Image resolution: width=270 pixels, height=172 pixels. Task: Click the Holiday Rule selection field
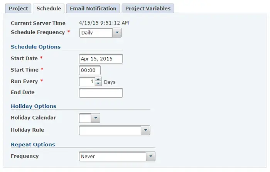coord(110,130)
